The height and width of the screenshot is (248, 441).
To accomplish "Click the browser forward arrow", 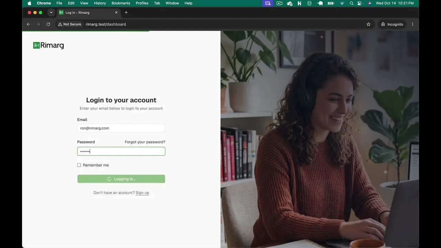I will [x=38, y=24].
